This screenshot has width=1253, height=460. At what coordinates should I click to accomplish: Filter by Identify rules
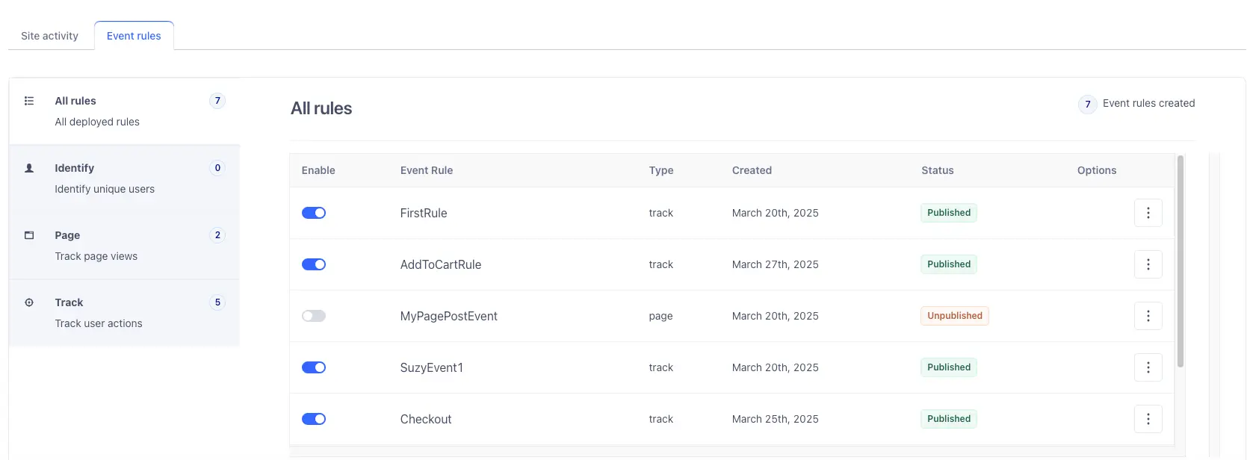point(124,178)
